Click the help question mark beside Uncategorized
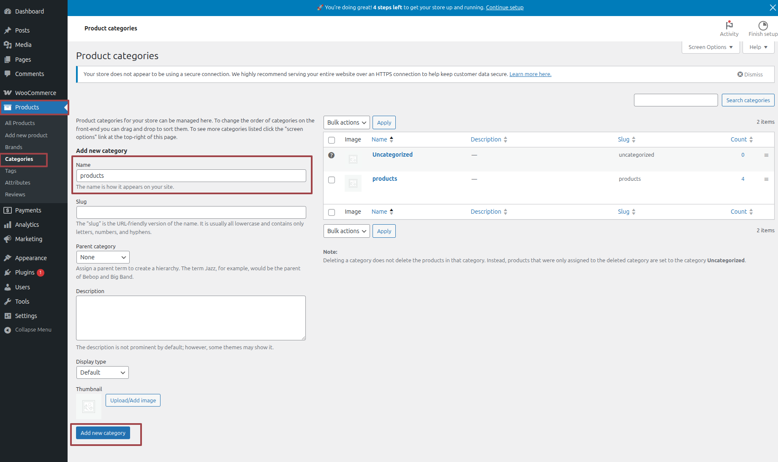 coord(332,155)
